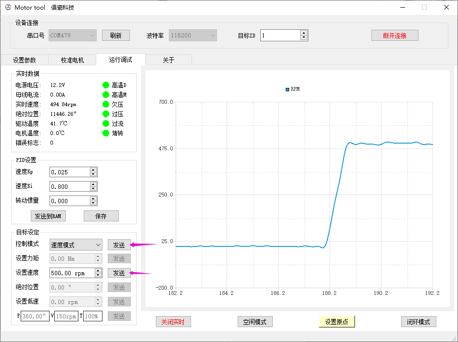This screenshot has width=458, height=342.
Task: Increase 转动惯量 with up arrow
Action: coord(93,198)
